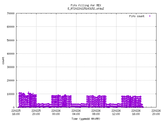Click the x-axis tick label 220225 16:00
The width and height of the screenshot is (161, 121).
point(16,112)
